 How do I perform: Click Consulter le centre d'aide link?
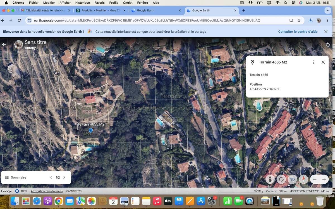tap(298, 31)
